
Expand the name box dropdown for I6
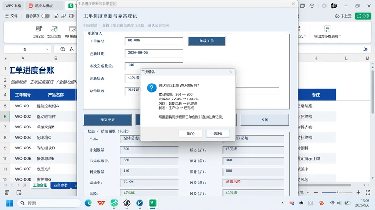[x=48, y=49]
